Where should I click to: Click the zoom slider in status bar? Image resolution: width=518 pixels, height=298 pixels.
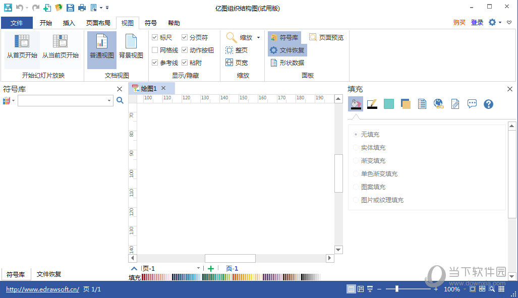[x=397, y=289]
